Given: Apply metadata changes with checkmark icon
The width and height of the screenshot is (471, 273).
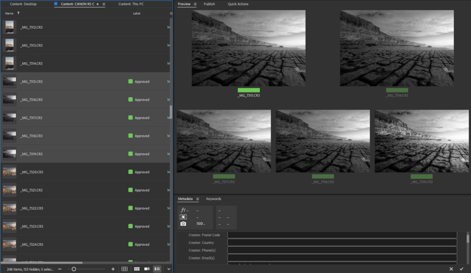Looking at the screenshot, I should (x=462, y=269).
